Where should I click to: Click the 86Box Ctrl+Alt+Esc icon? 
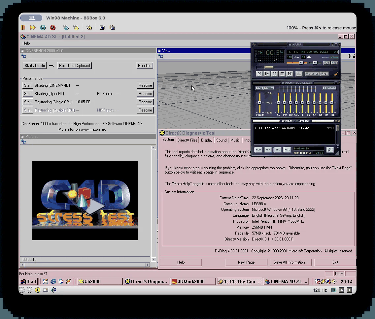(76, 28)
